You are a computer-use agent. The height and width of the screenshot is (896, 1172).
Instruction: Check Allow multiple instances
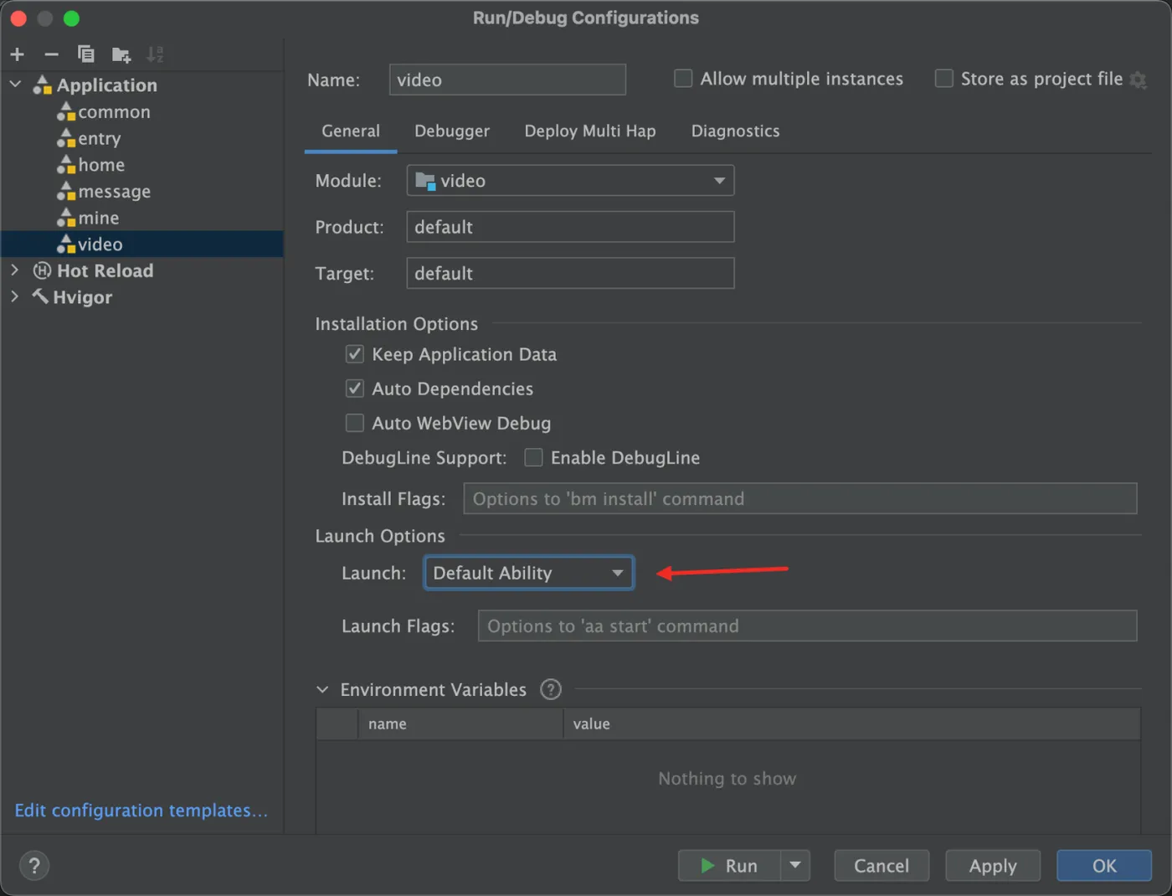point(683,79)
